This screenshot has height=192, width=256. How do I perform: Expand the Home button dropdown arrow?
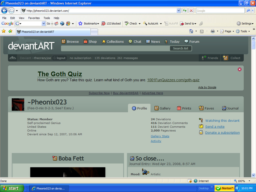[196, 31]
